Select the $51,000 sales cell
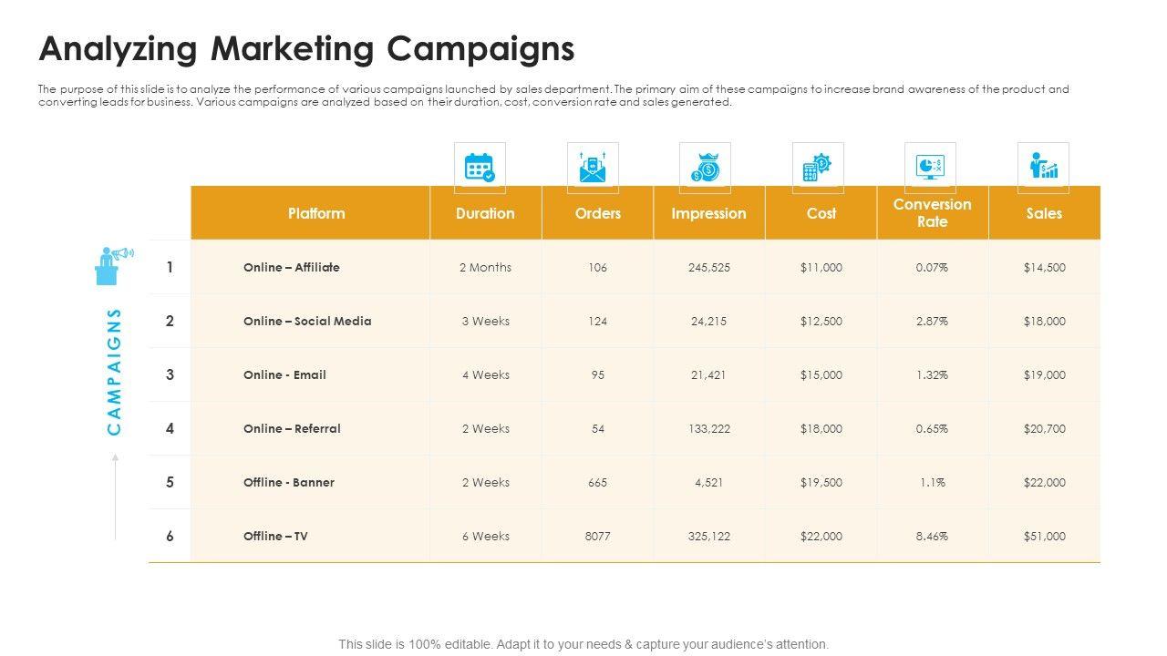Viewport: 1167px width, 656px height. [1044, 537]
